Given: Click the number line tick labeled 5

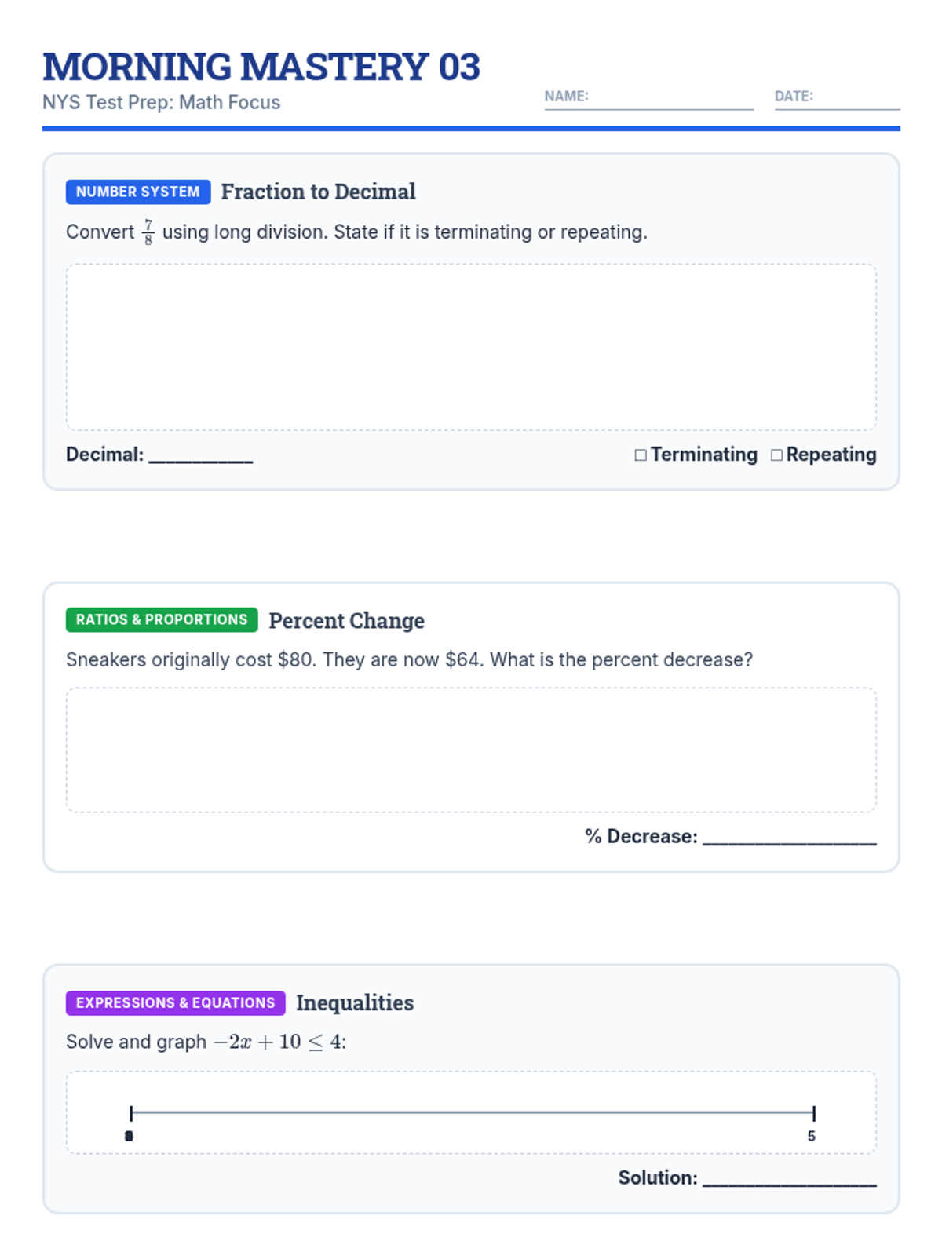Looking at the screenshot, I should (x=814, y=1113).
